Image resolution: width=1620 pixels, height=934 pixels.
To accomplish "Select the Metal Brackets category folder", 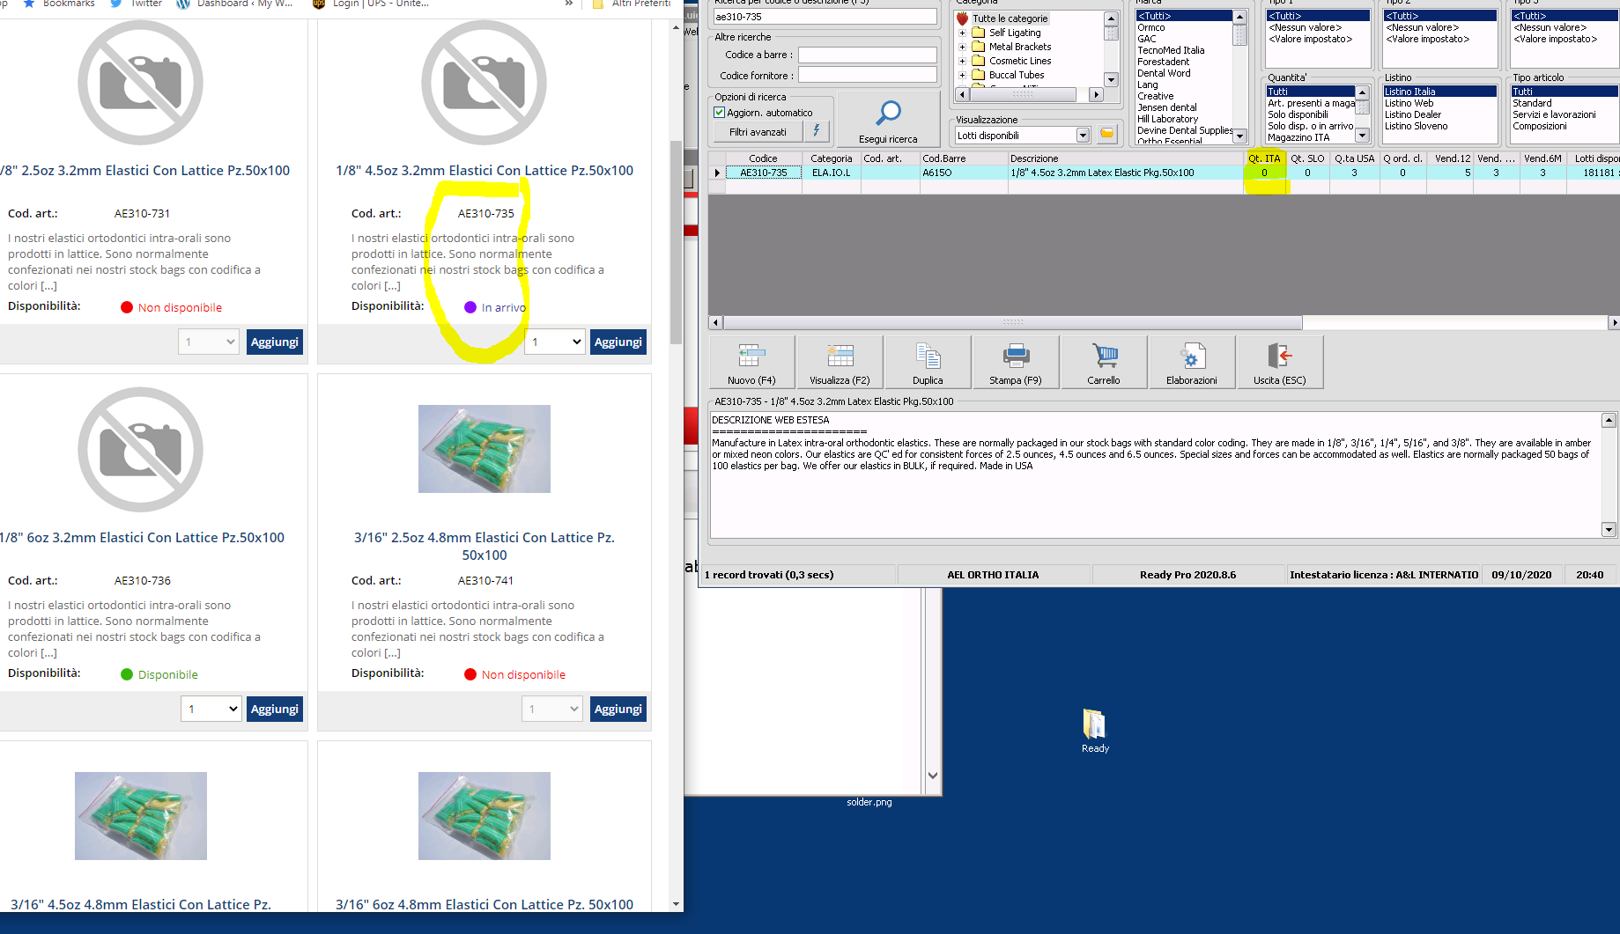I will [1012, 47].
